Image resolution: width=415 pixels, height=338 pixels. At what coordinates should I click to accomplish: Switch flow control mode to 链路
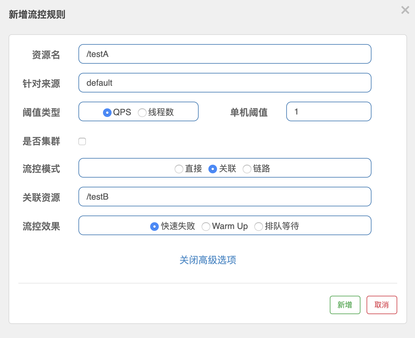(247, 169)
